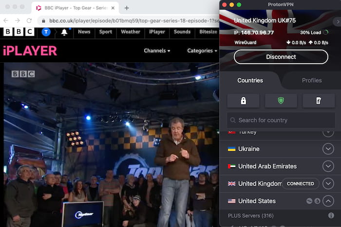Click the download speed 0.0 B/s readout
The image size is (341, 227).
click(296, 43)
